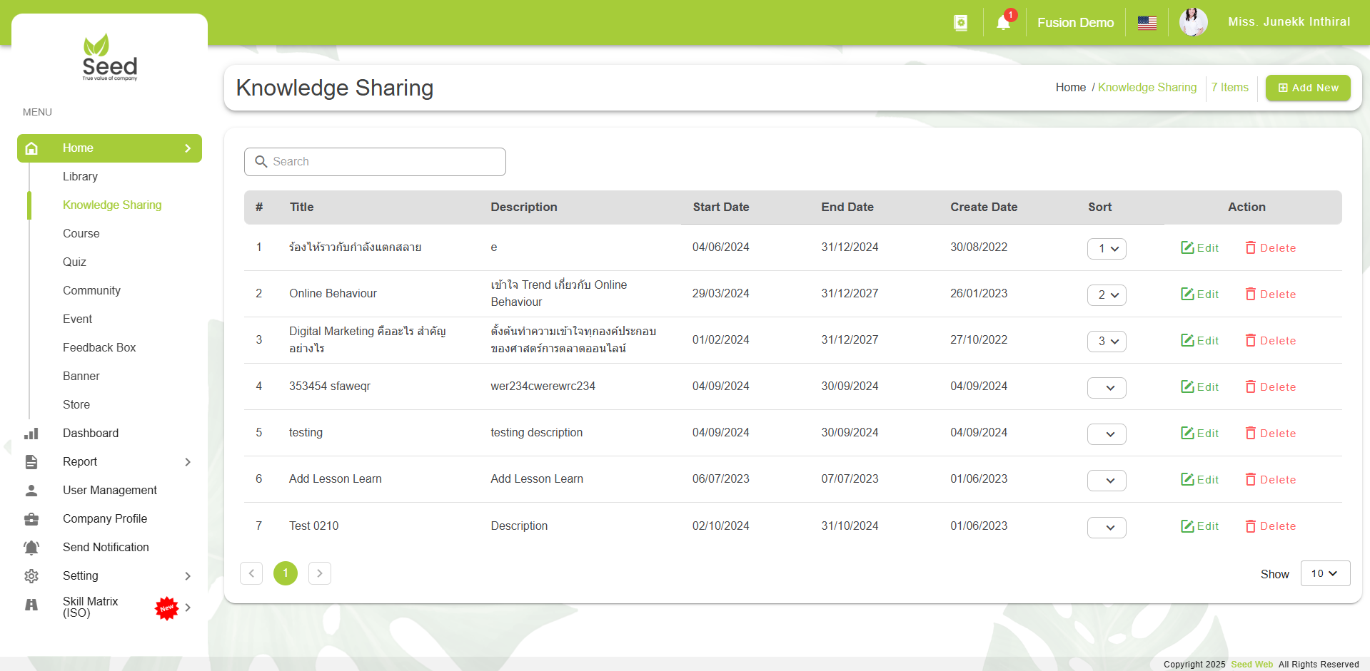Open the notification bell icon
Image resolution: width=1370 pixels, height=671 pixels.
(x=1003, y=23)
